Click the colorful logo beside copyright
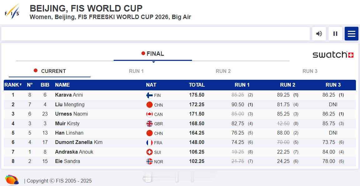Image resolution: width=360 pixels, height=186 pixels. point(12,179)
